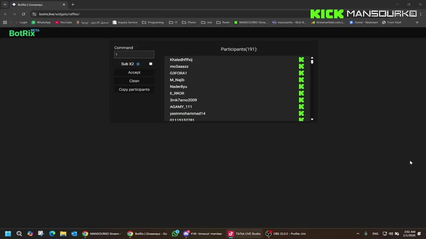Open the YouTube bookmark
Image resolution: width=426 pixels, height=239 pixels.
[x=63, y=22]
